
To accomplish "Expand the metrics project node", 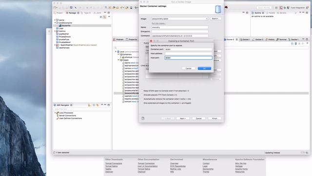I will click(x=55, y=31).
